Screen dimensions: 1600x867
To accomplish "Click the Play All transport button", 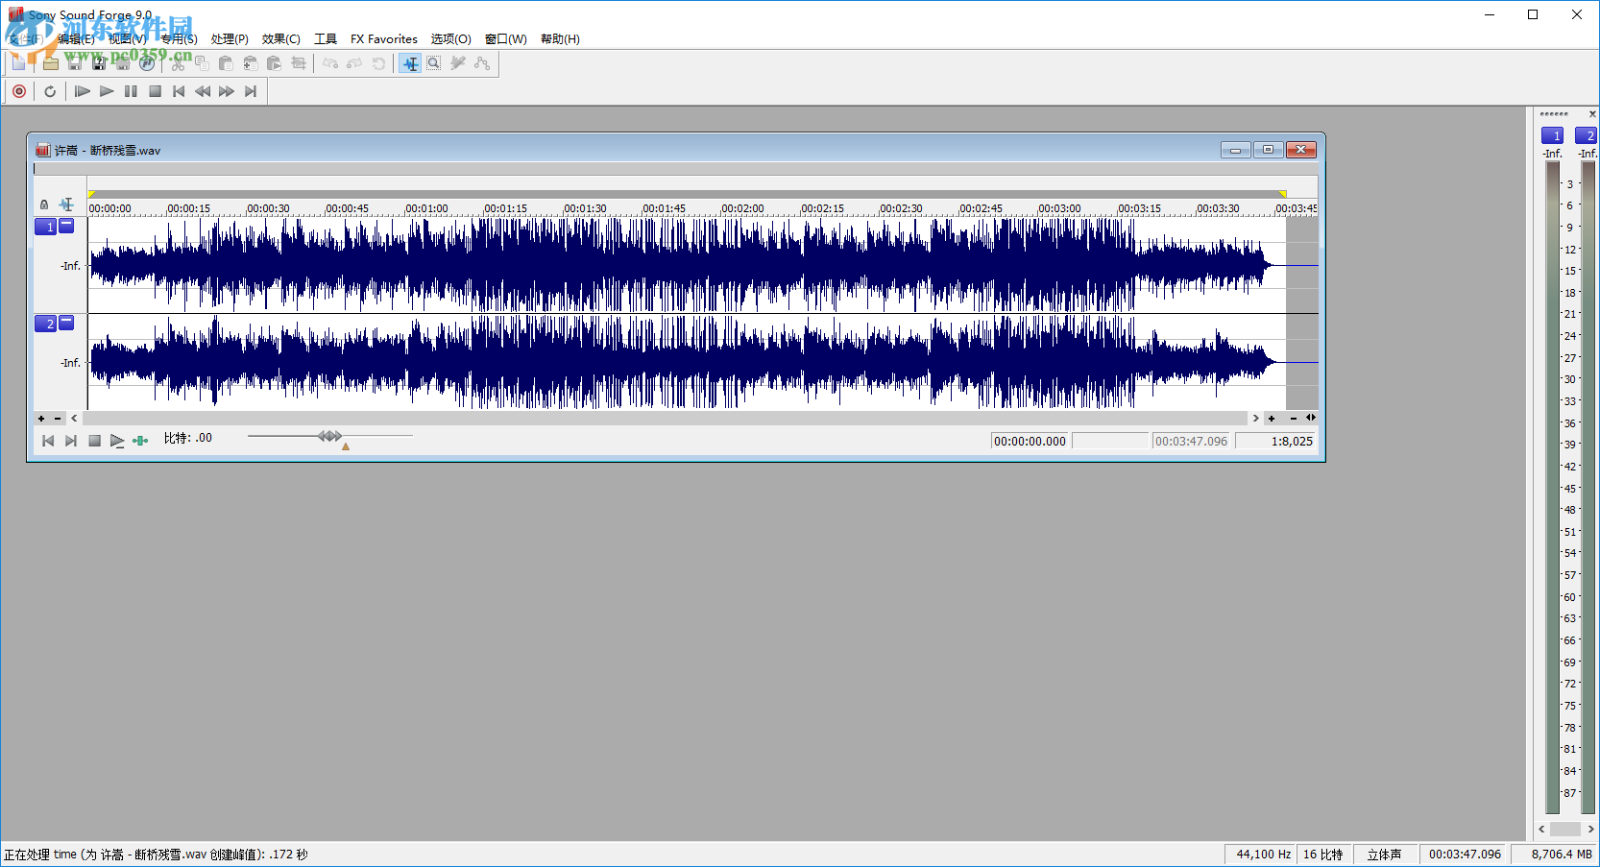I will click(83, 91).
